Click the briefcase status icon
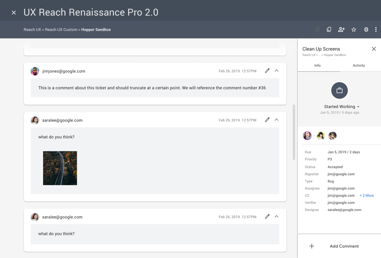Screen dimensions: 381x258 339,91
